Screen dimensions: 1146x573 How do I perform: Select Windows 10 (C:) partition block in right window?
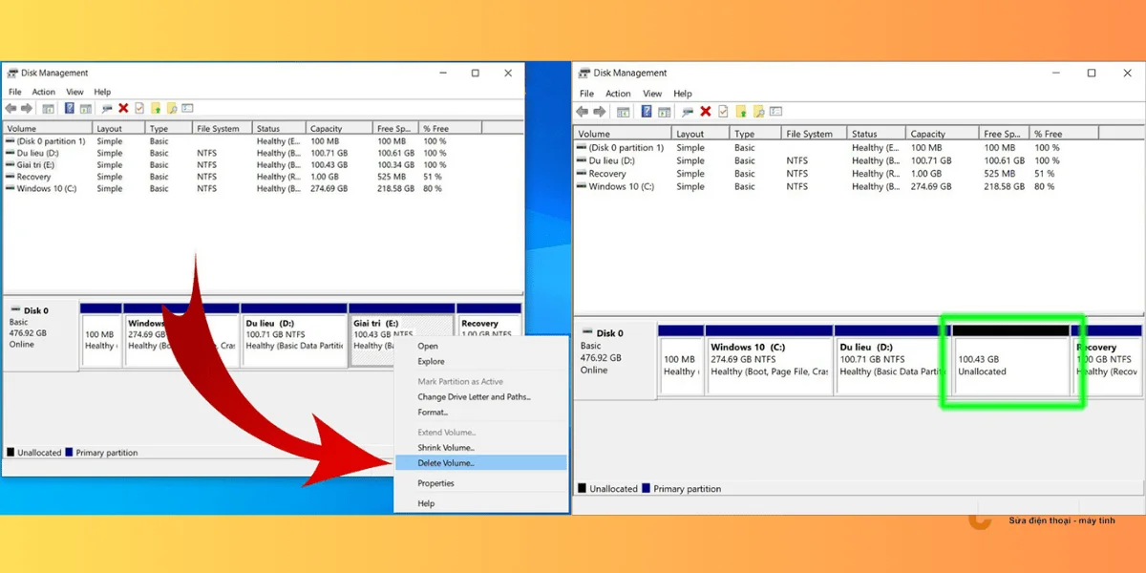click(x=769, y=366)
